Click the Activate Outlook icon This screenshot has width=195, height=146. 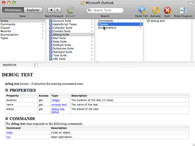click(156, 10)
